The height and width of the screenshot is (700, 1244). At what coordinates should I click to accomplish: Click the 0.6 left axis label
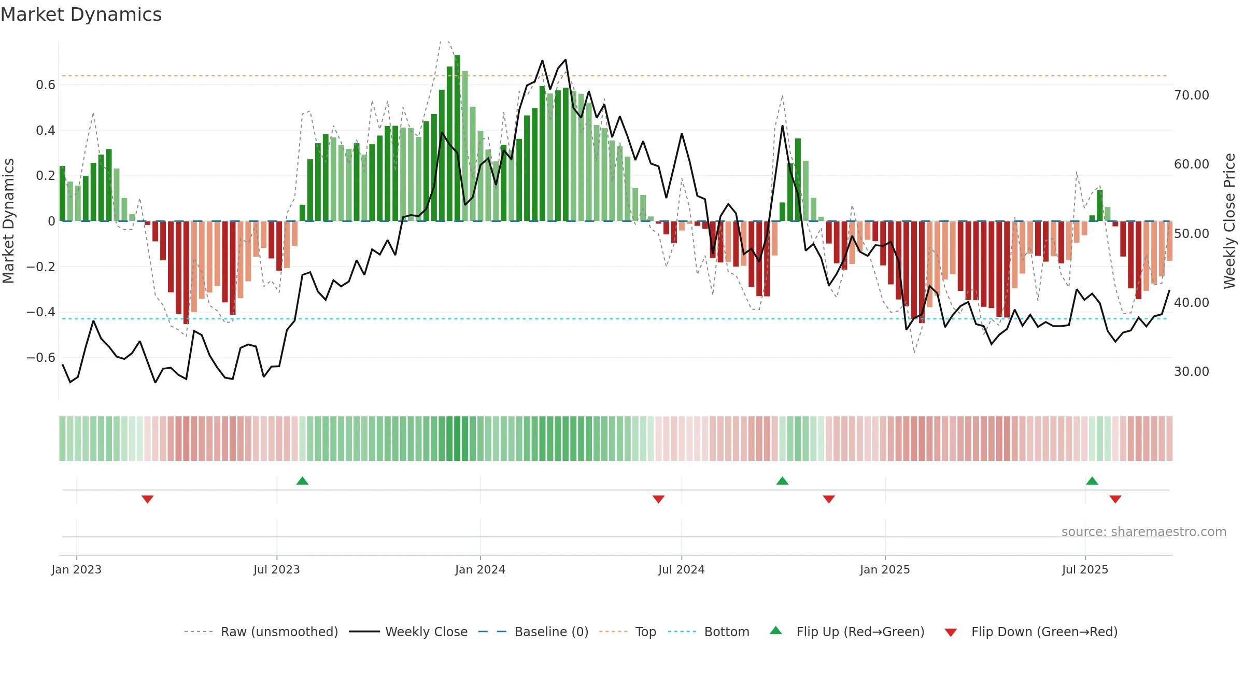pyautogui.click(x=46, y=85)
